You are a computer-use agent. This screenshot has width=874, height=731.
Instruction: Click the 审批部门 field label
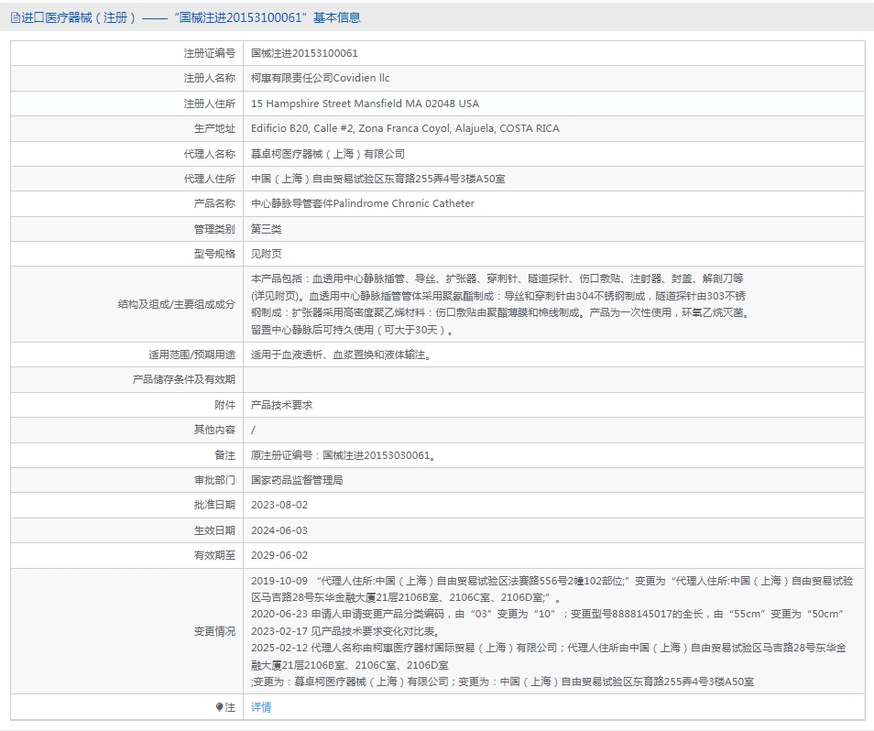tap(214, 480)
